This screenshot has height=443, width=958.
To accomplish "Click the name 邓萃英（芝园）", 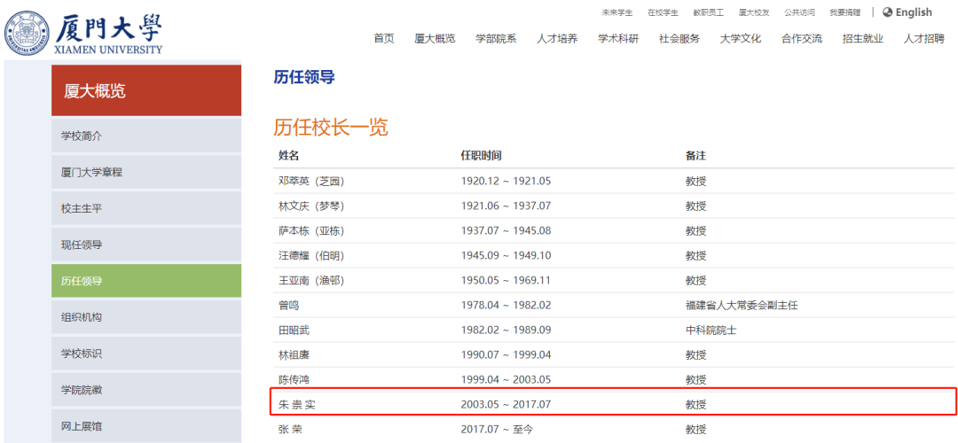I will (x=311, y=182).
